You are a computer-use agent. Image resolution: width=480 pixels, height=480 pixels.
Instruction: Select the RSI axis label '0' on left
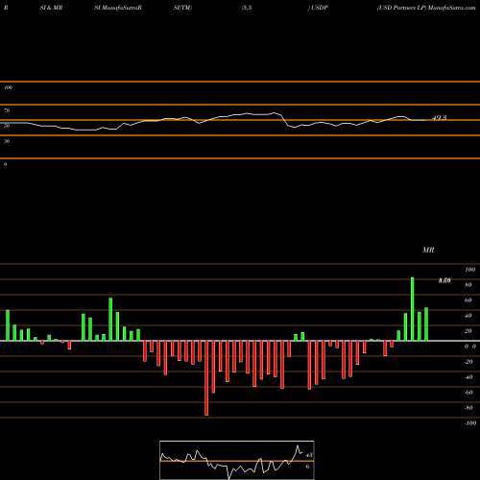5,164
